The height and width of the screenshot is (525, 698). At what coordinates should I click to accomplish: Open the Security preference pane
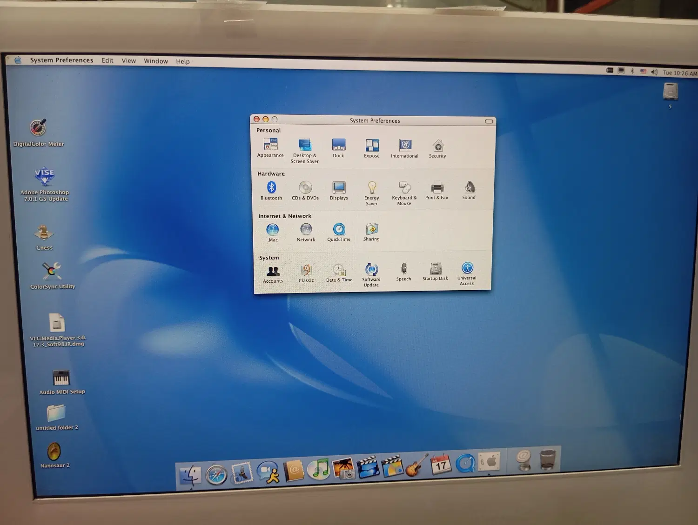437,149
